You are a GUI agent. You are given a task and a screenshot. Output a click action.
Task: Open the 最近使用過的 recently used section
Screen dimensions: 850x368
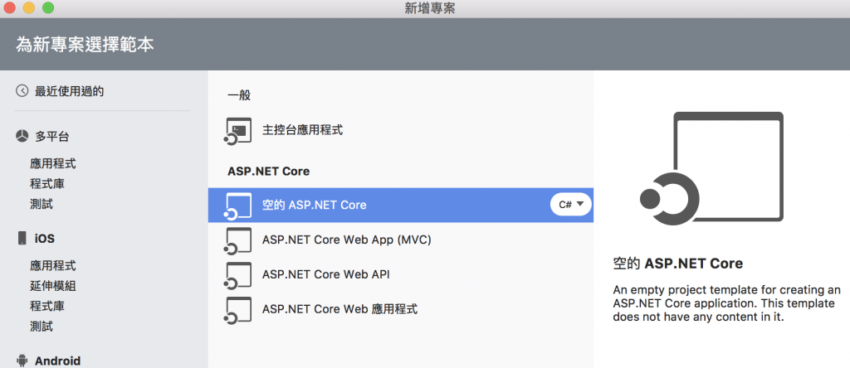tap(70, 91)
